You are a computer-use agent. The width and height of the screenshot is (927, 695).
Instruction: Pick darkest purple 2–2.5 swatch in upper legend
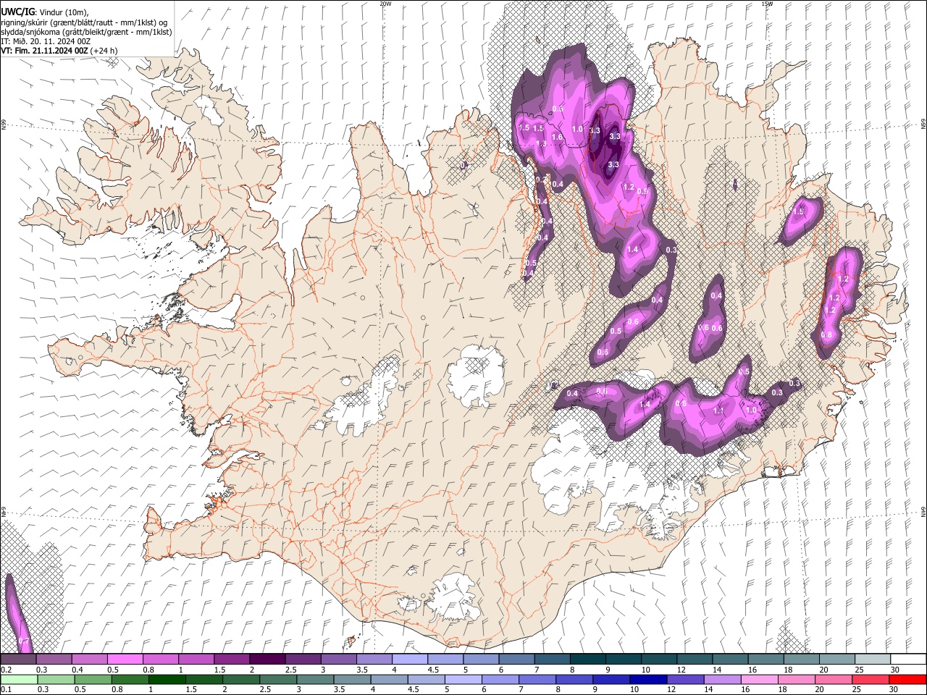[267, 660]
